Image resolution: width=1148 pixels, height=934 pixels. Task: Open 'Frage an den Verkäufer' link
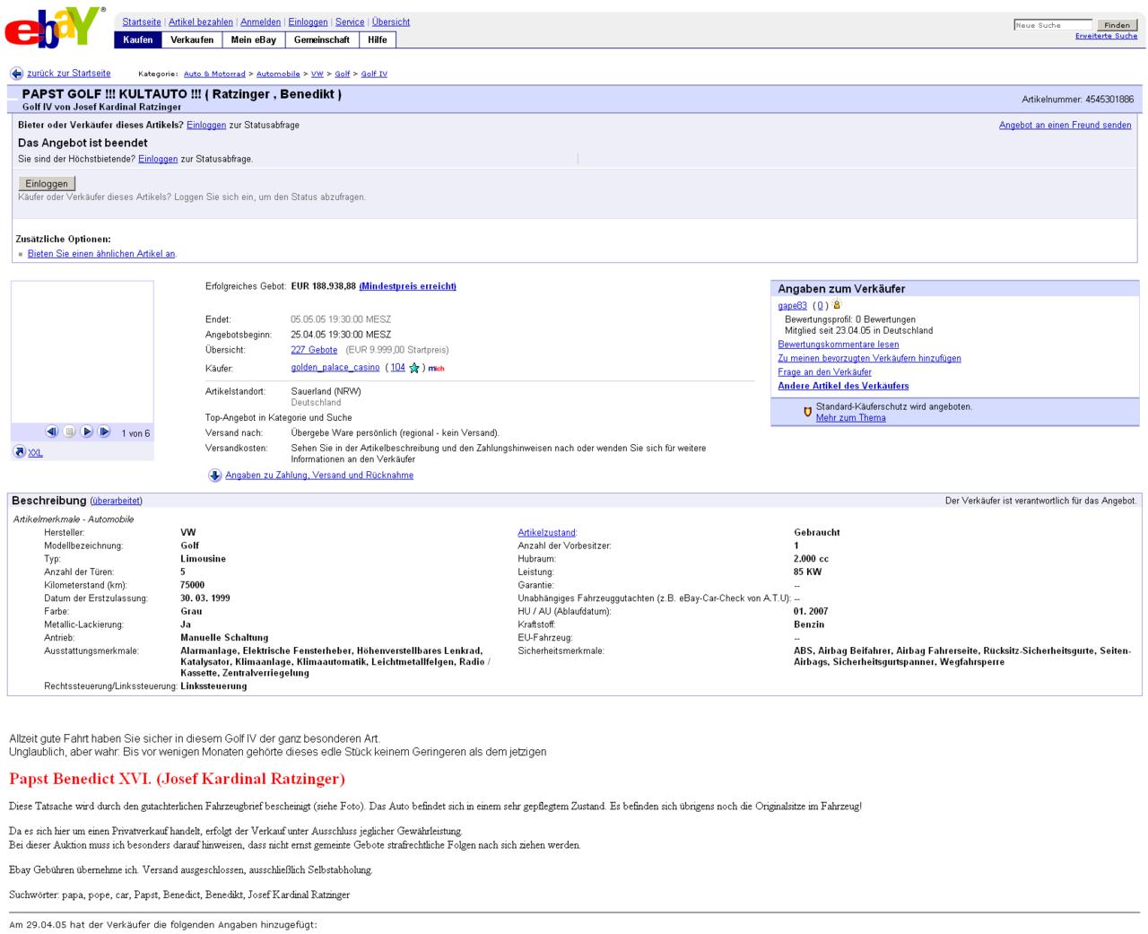pos(824,372)
